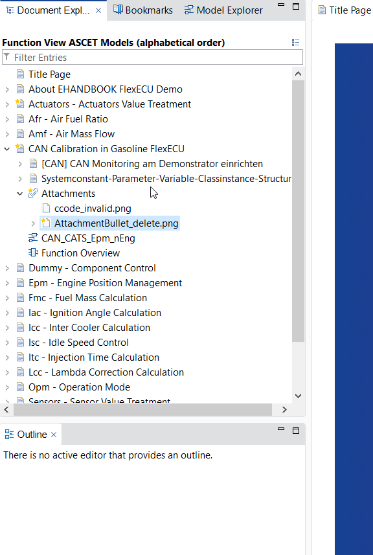Open the Bookmarks tab
Image resolution: width=373 pixels, height=555 pixels.
143,10
